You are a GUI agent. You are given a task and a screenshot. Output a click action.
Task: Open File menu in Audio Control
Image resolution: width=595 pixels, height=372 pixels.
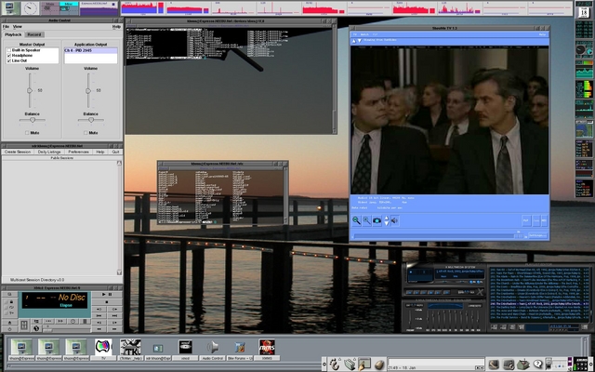(6, 27)
